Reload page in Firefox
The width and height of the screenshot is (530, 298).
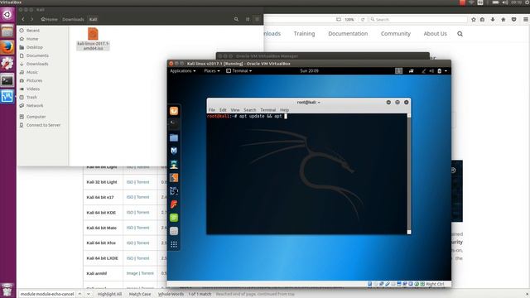[x=363, y=20]
